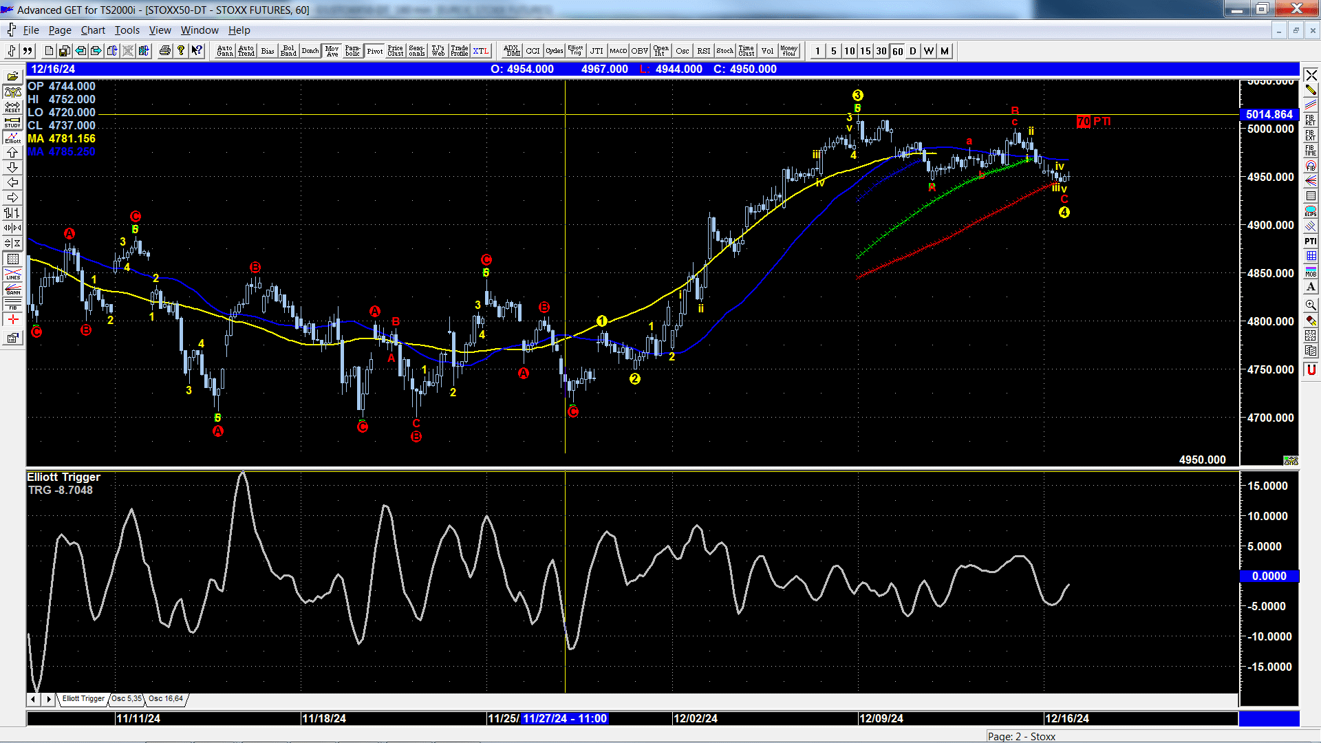Image resolution: width=1321 pixels, height=743 pixels.
Task: Click the CCI indicator button
Action: click(x=533, y=51)
